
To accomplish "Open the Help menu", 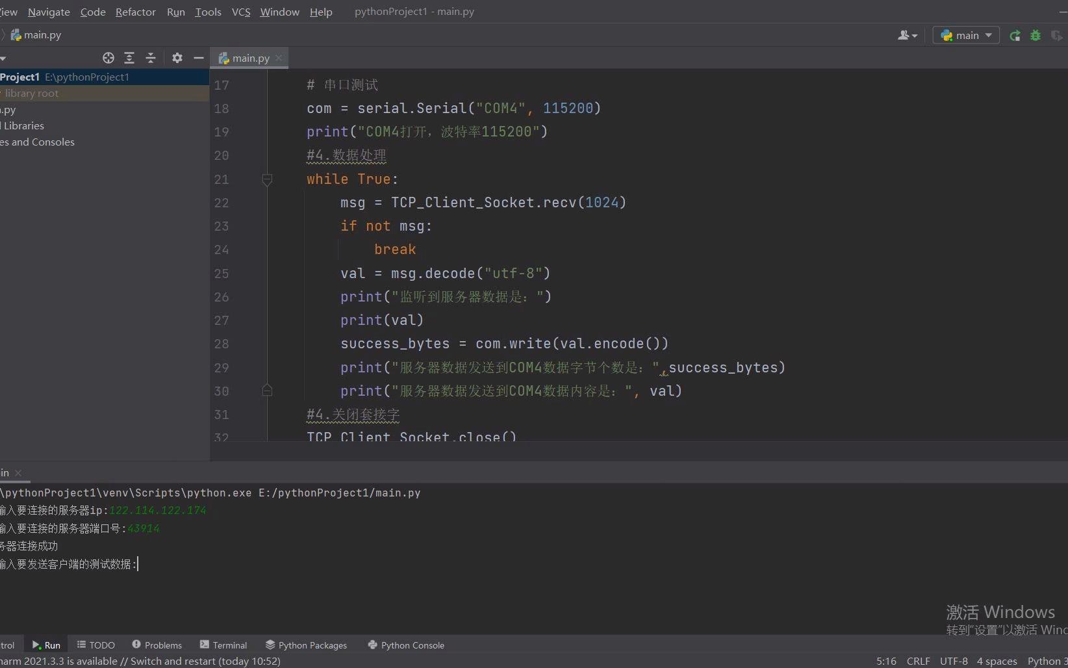I will coord(321,12).
